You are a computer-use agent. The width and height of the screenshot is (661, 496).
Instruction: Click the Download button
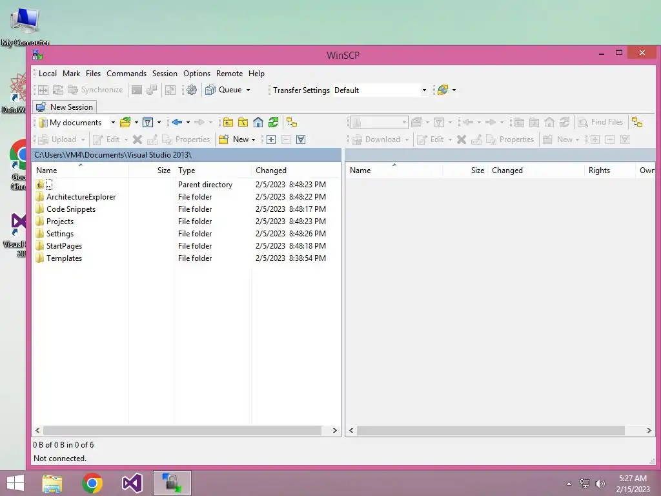click(x=376, y=139)
